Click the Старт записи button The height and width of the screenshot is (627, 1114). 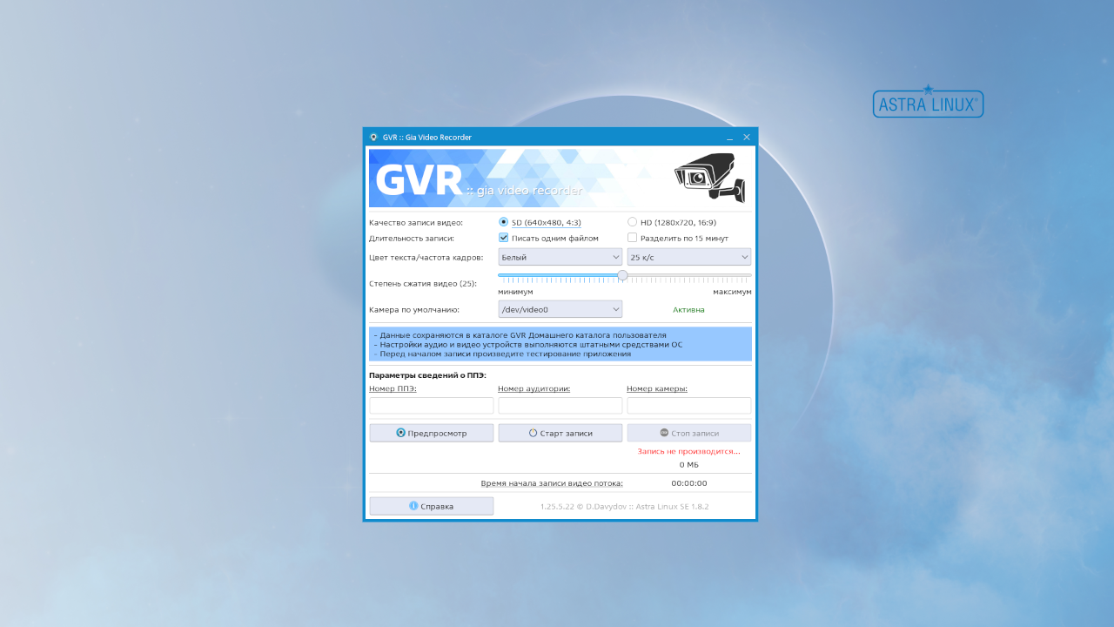560,433
